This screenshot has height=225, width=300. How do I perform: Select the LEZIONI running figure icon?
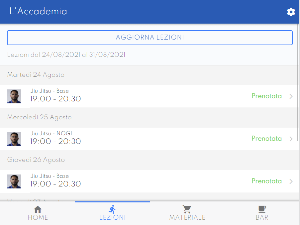click(x=112, y=209)
